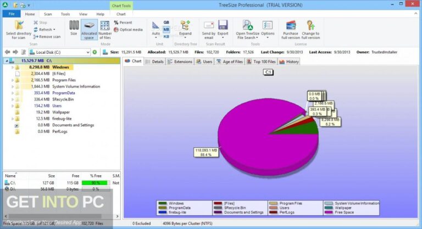The height and width of the screenshot is (229, 422).
Task: Expand the ProgramData folder node
Action: pos(13,93)
